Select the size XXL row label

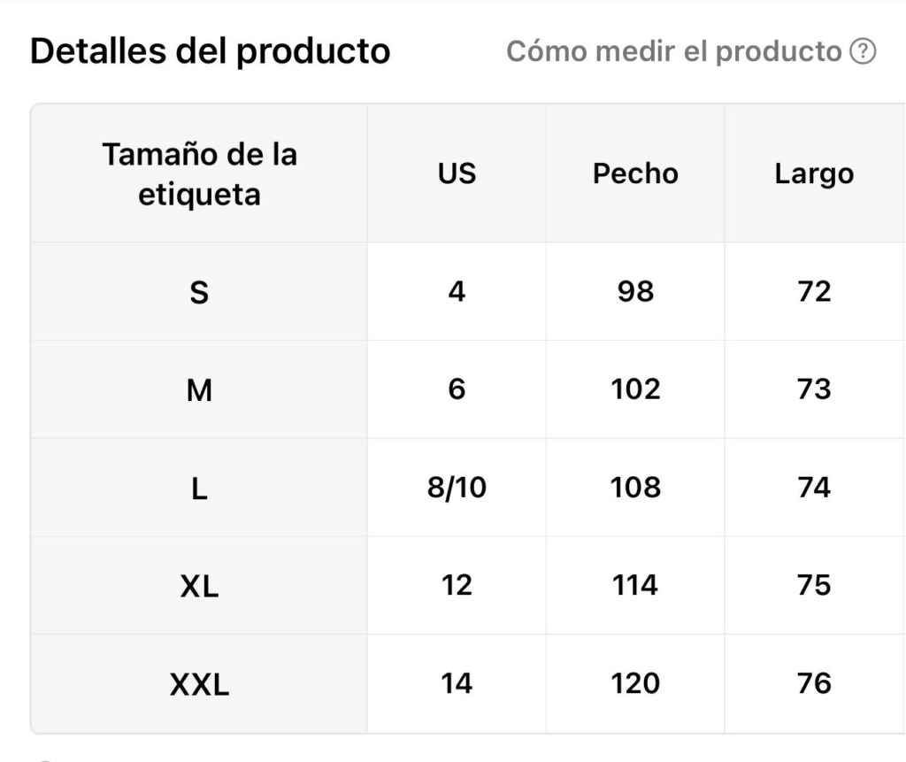(x=199, y=683)
